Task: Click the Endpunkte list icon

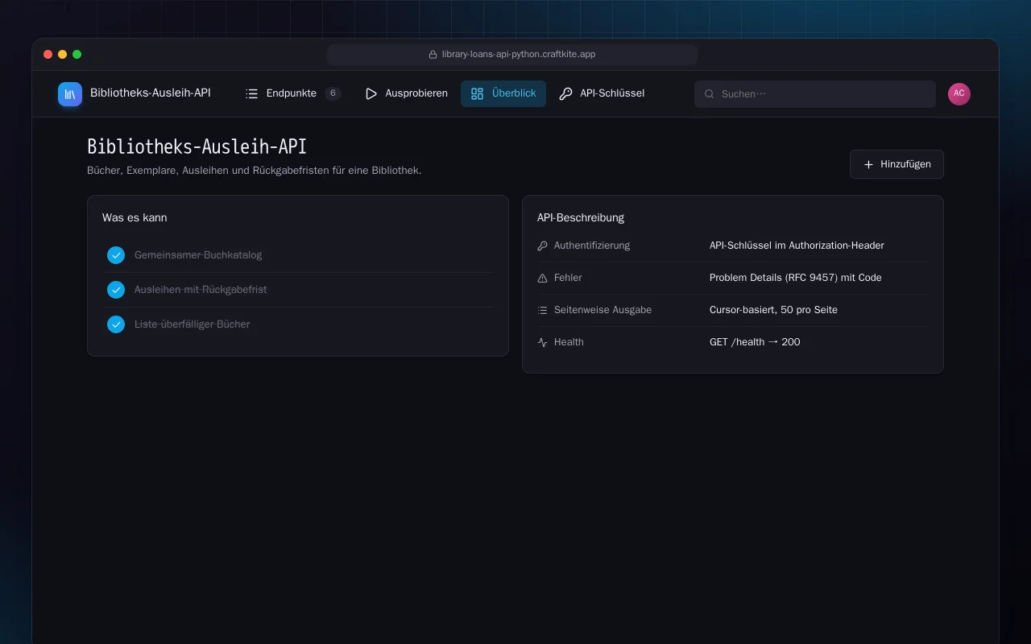Action: 252,93
